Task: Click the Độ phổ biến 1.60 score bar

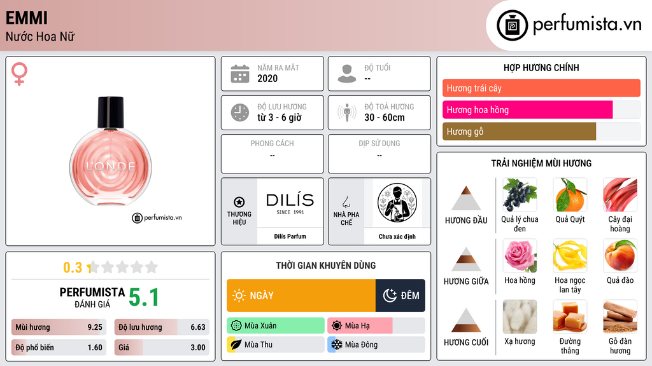Action: click(59, 348)
